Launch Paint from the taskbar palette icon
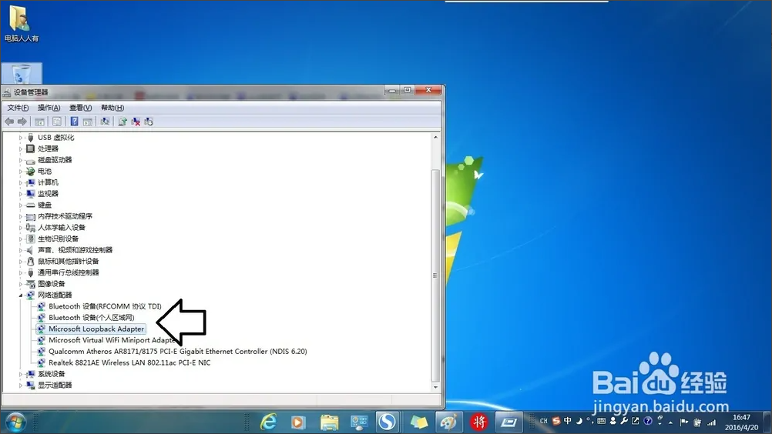 (446, 422)
